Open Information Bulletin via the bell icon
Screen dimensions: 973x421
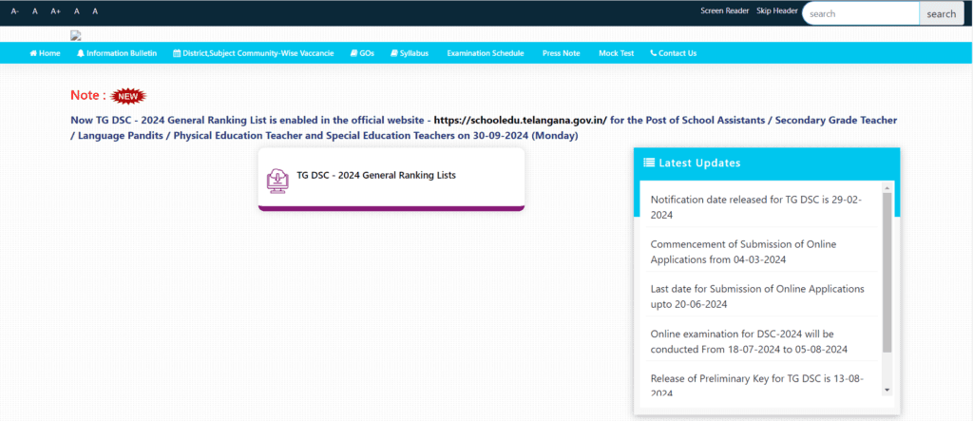point(81,53)
